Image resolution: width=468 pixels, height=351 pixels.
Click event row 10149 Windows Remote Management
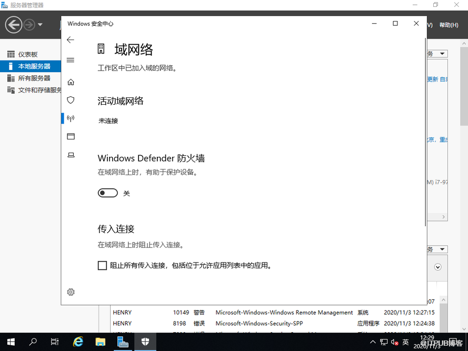274,313
